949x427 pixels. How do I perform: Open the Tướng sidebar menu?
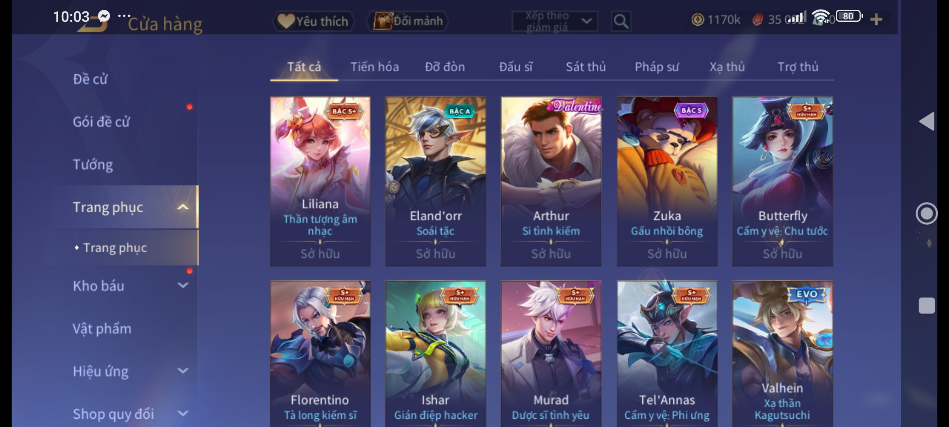[93, 164]
